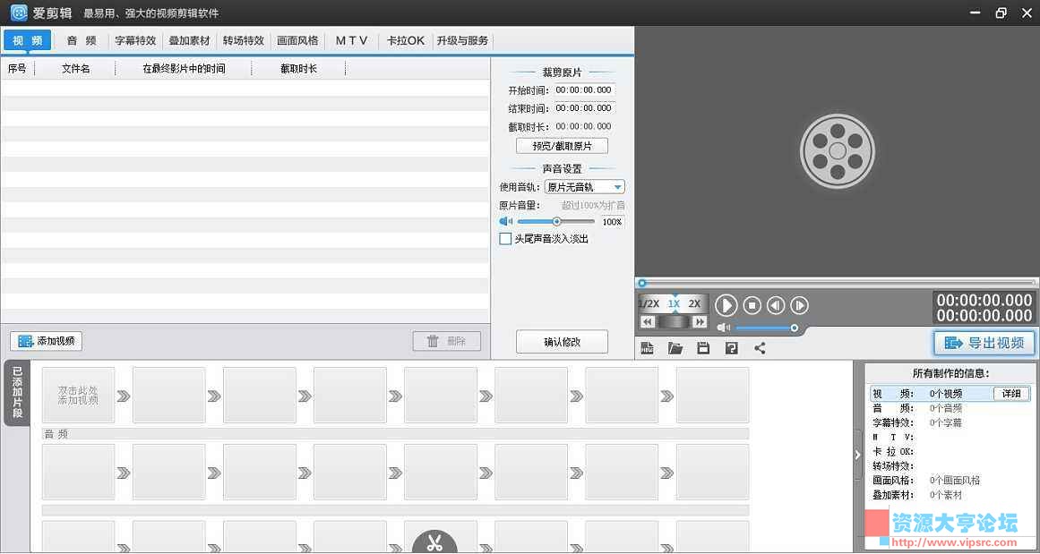Select the 叠加素材: 0个素材 info row
Screen dimensions: 1040x554
click(951, 495)
